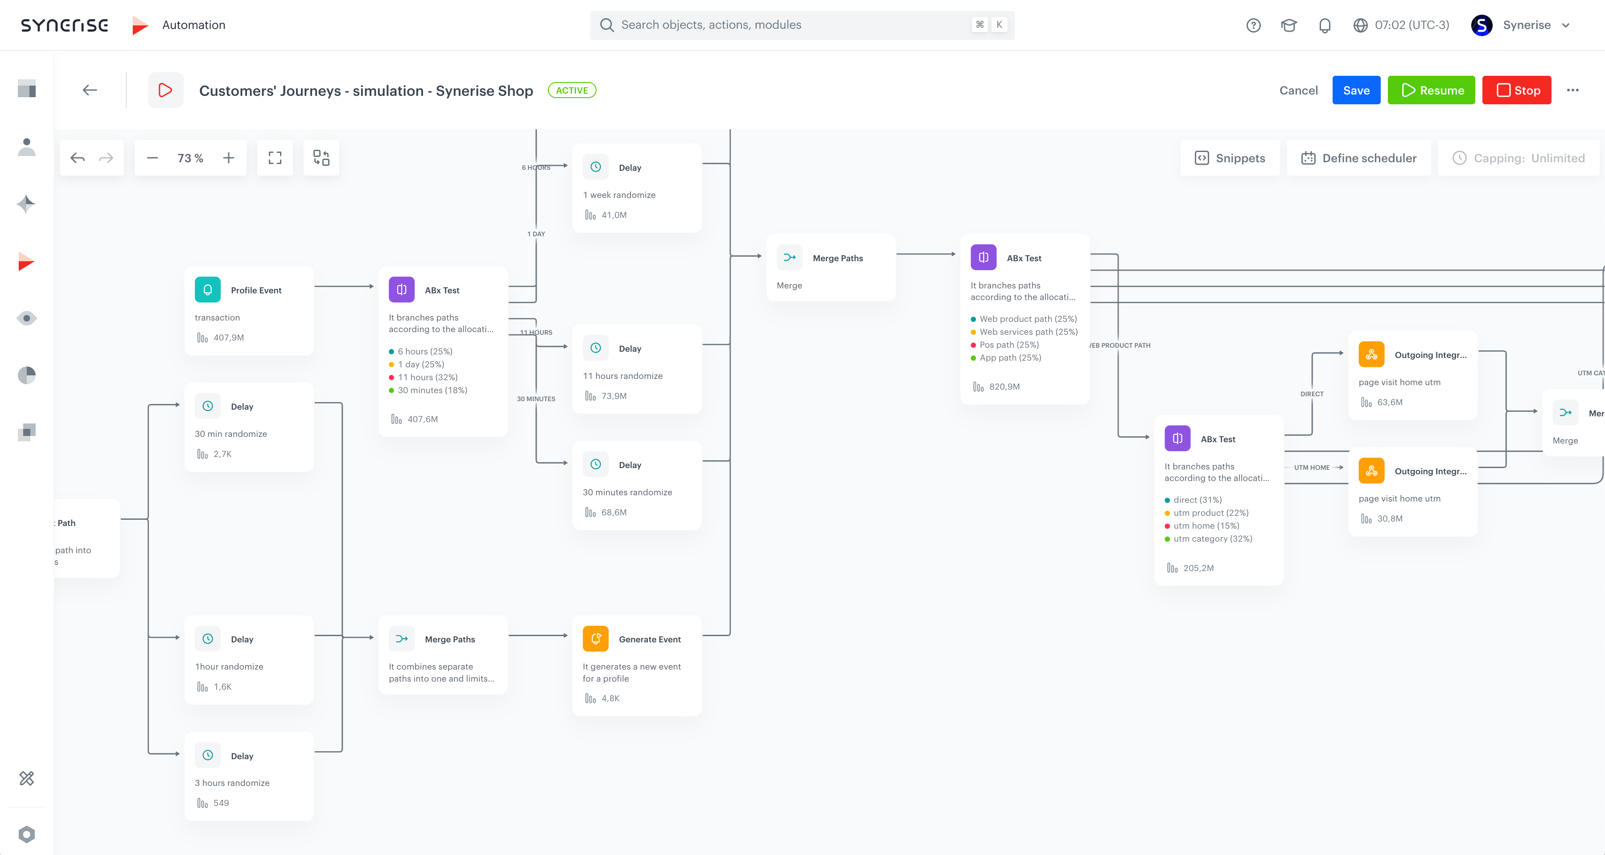Open the Analytics pie-chart icon in sidebar
Image resolution: width=1605 pixels, height=855 pixels.
[x=26, y=374]
